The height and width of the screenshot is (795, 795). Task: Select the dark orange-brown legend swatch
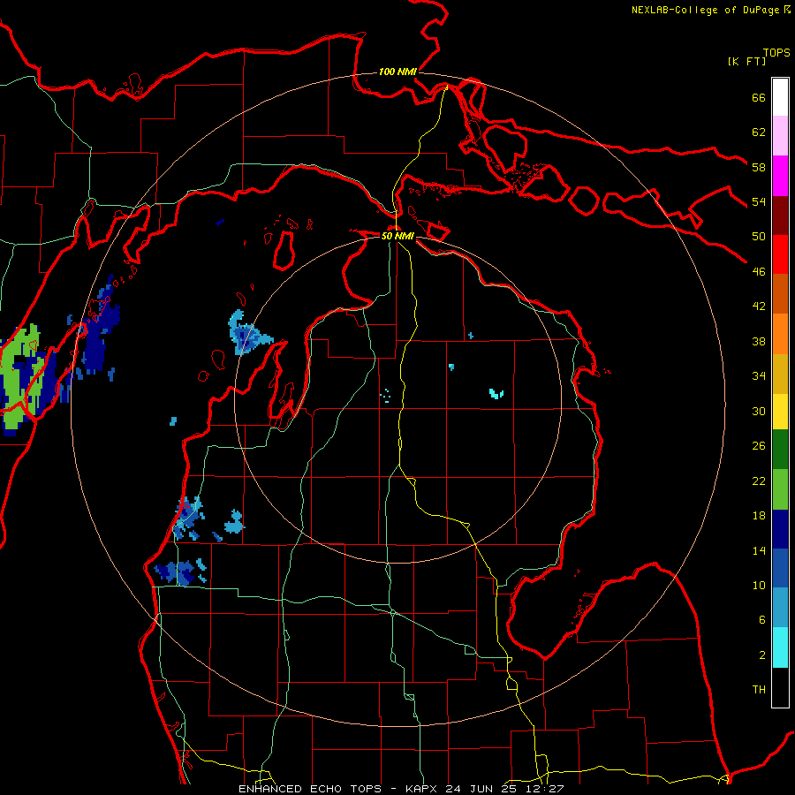pyautogui.click(x=780, y=293)
